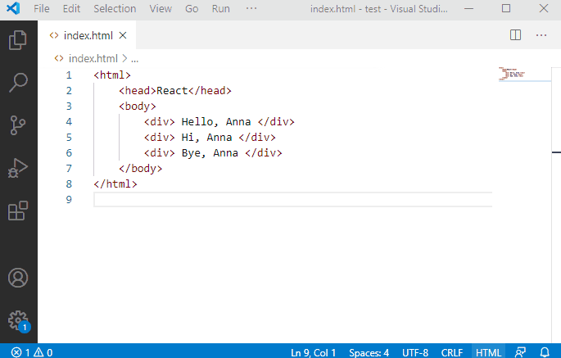
Task: Open the Search view
Action: tap(18, 83)
